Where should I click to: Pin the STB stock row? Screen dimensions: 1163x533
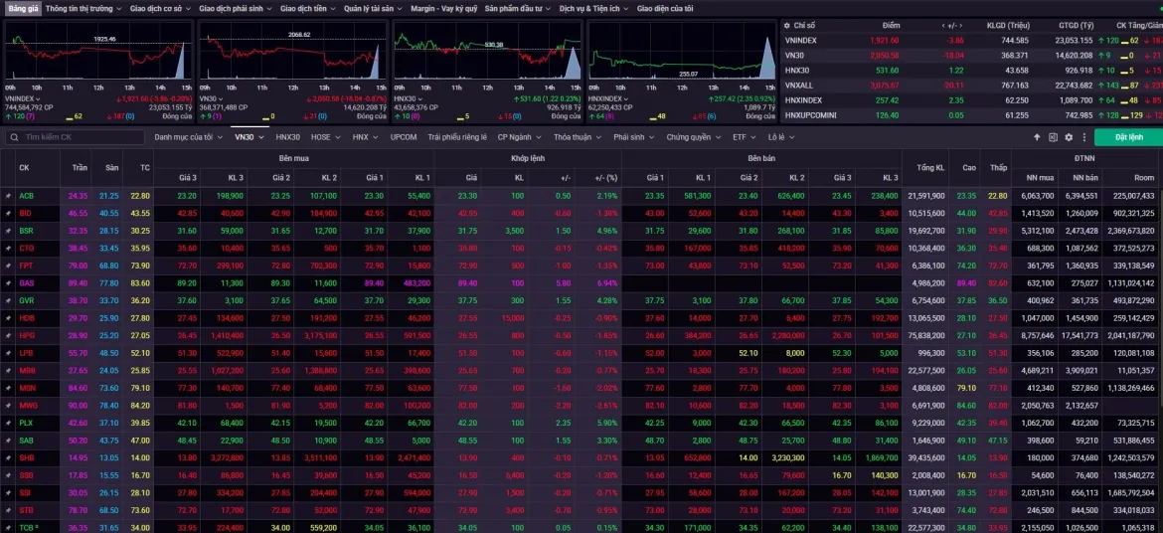tap(8, 511)
